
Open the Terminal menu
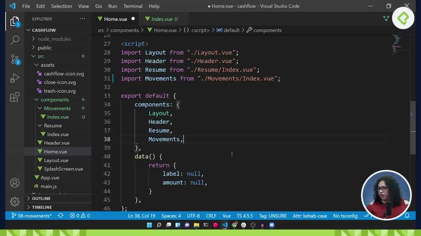click(132, 6)
